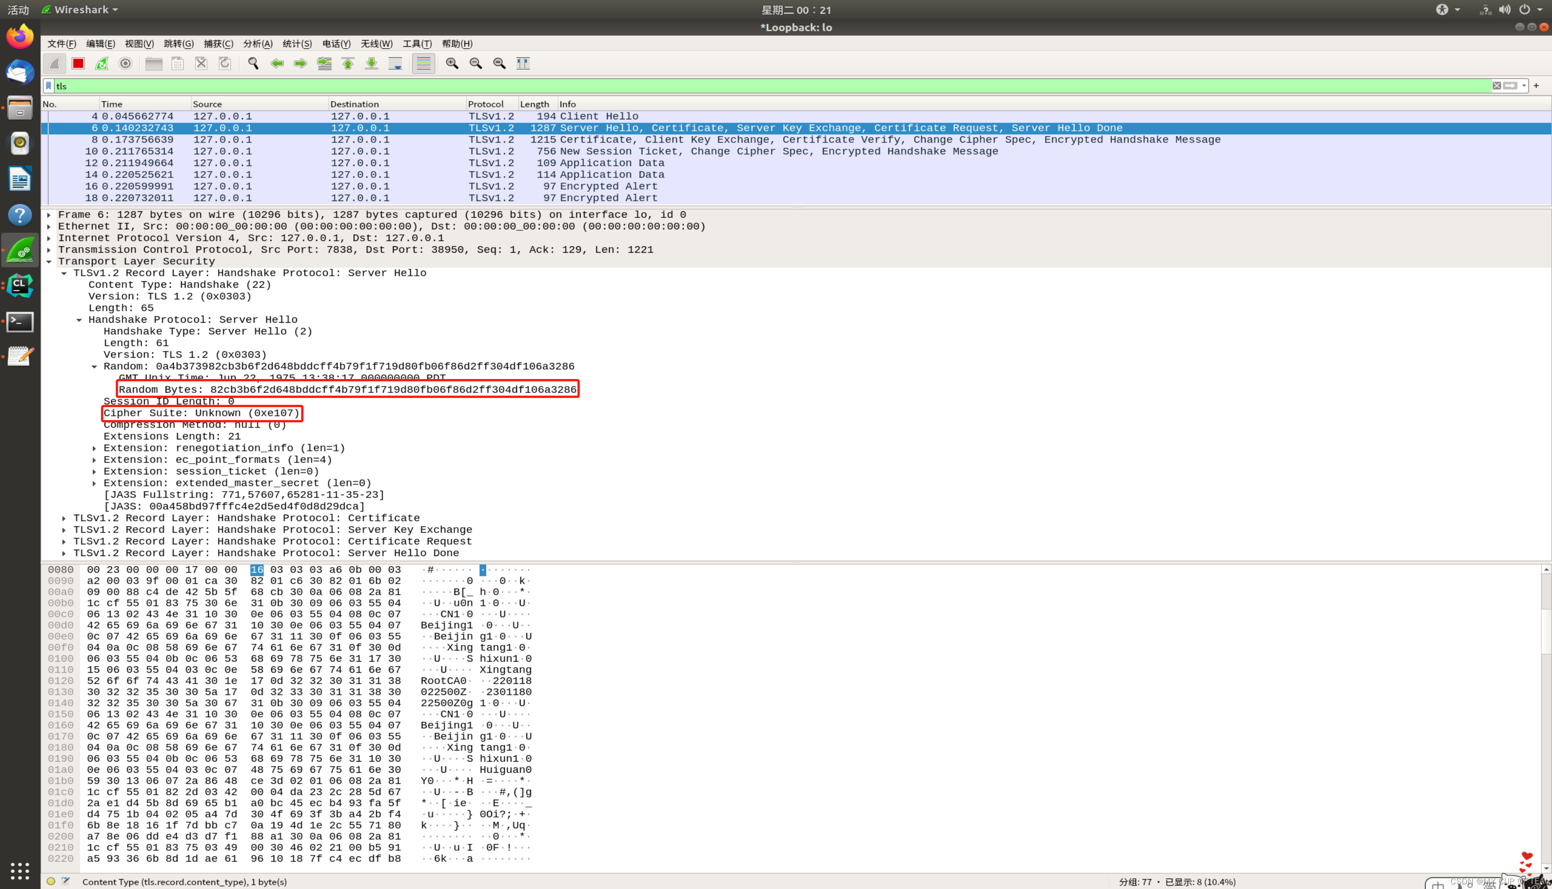Collapse Transport Layer Security tree node
Screen dimensions: 1552x889
point(49,262)
